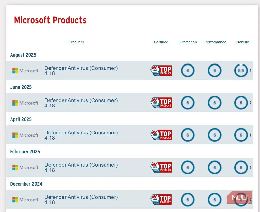
Task: Expand the August 2025 row chevron arrow
Action: (250, 70)
